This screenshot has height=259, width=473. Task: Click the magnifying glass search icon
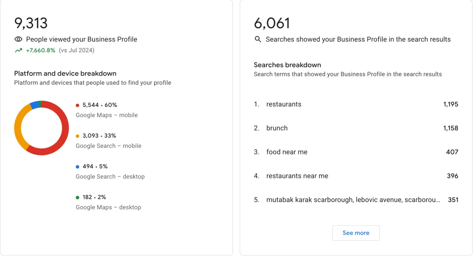click(258, 39)
